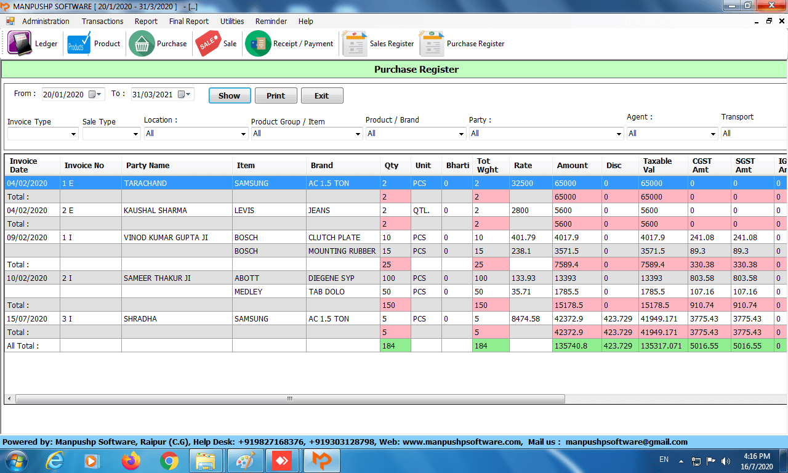Open the Help menu

305,21
